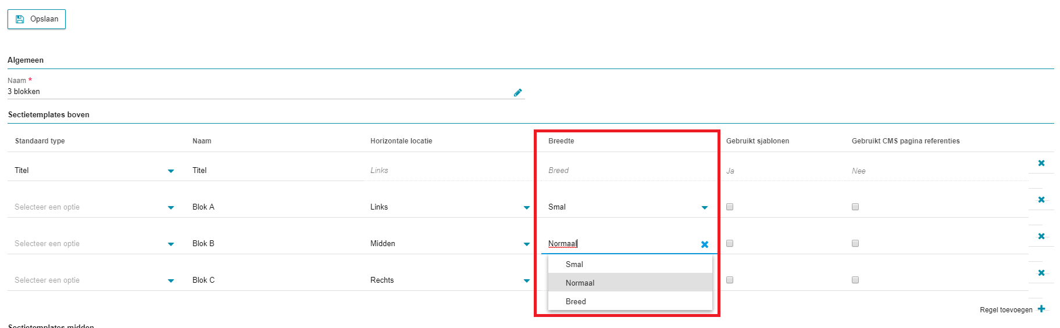1060x328 pixels.
Task: Enable CMS pagina referenties for Blok C
Action: (x=855, y=280)
